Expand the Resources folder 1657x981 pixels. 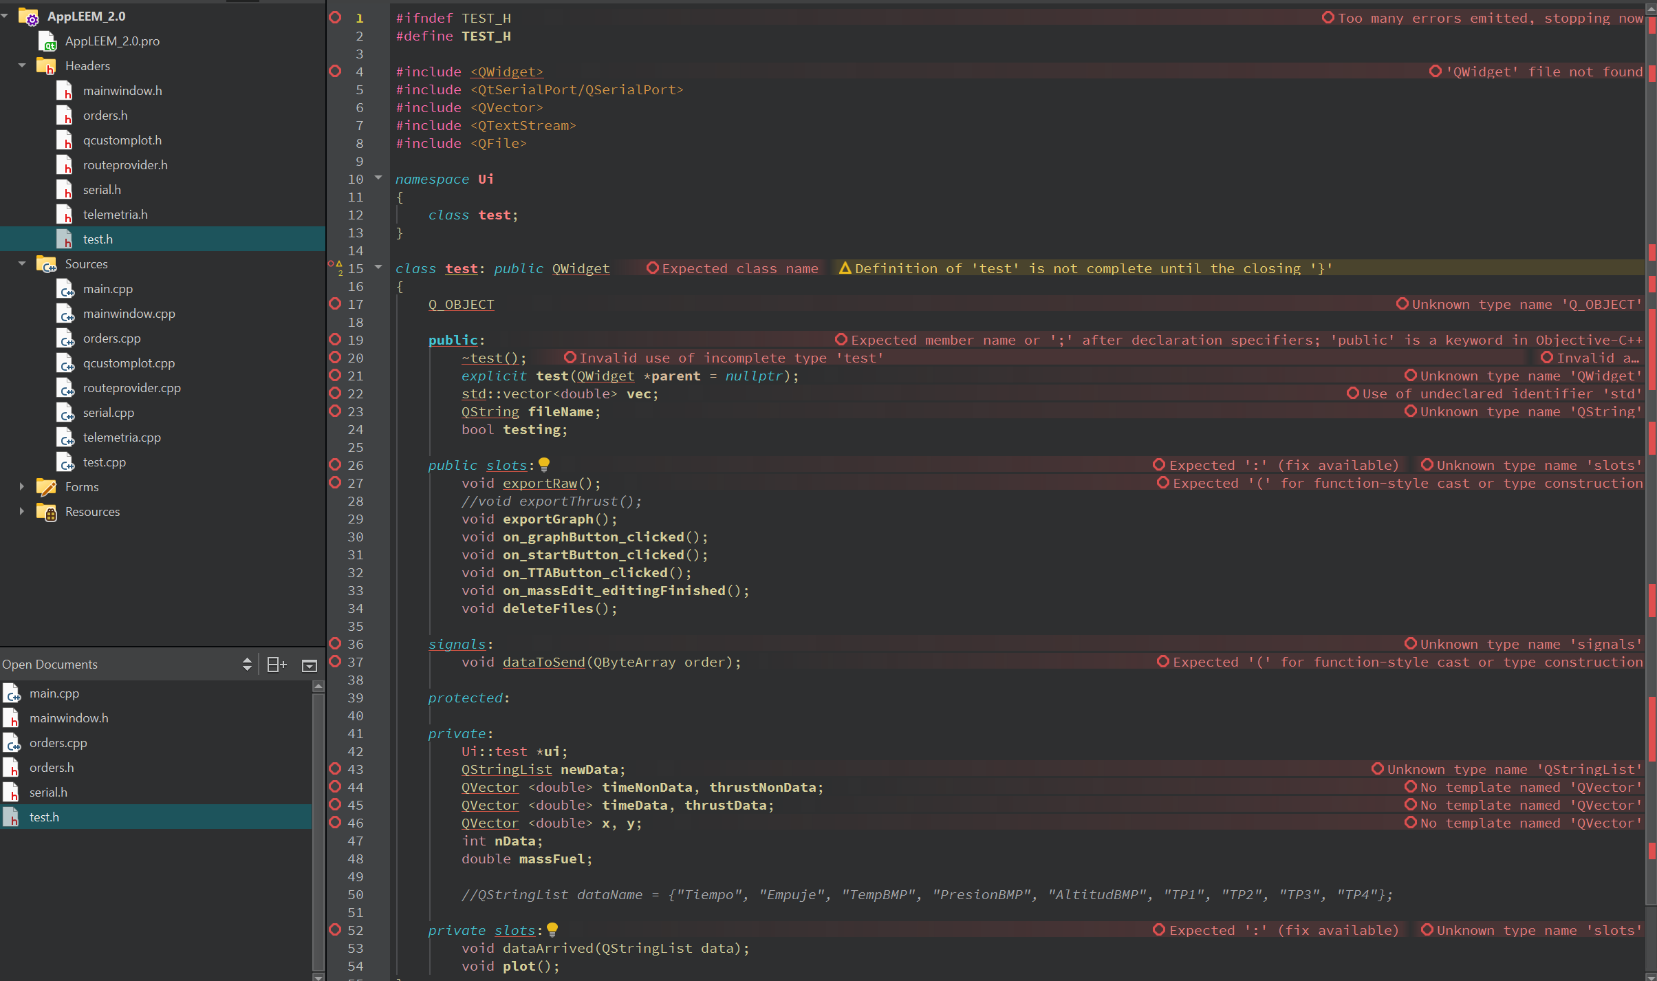coord(22,511)
